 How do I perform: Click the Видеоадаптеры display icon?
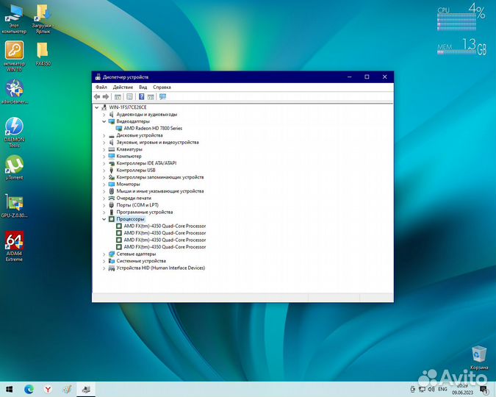coord(112,121)
